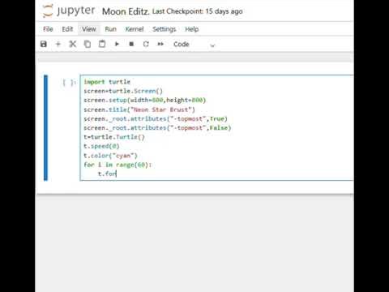Copy the selected cell

(x=88, y=44)
